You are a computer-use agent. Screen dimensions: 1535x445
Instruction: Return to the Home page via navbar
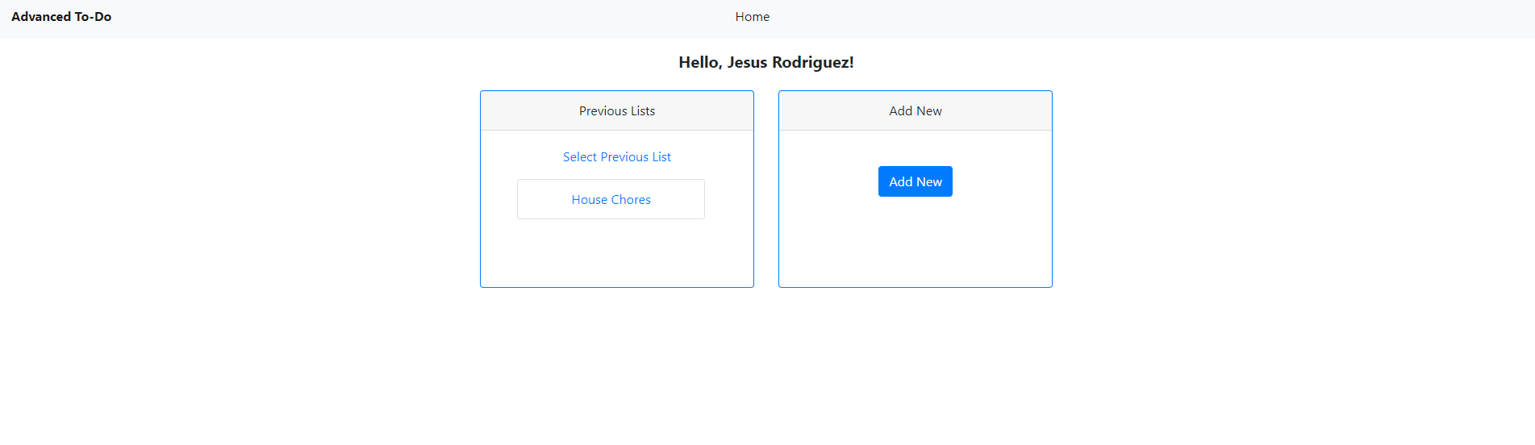(x=752, y=17)
